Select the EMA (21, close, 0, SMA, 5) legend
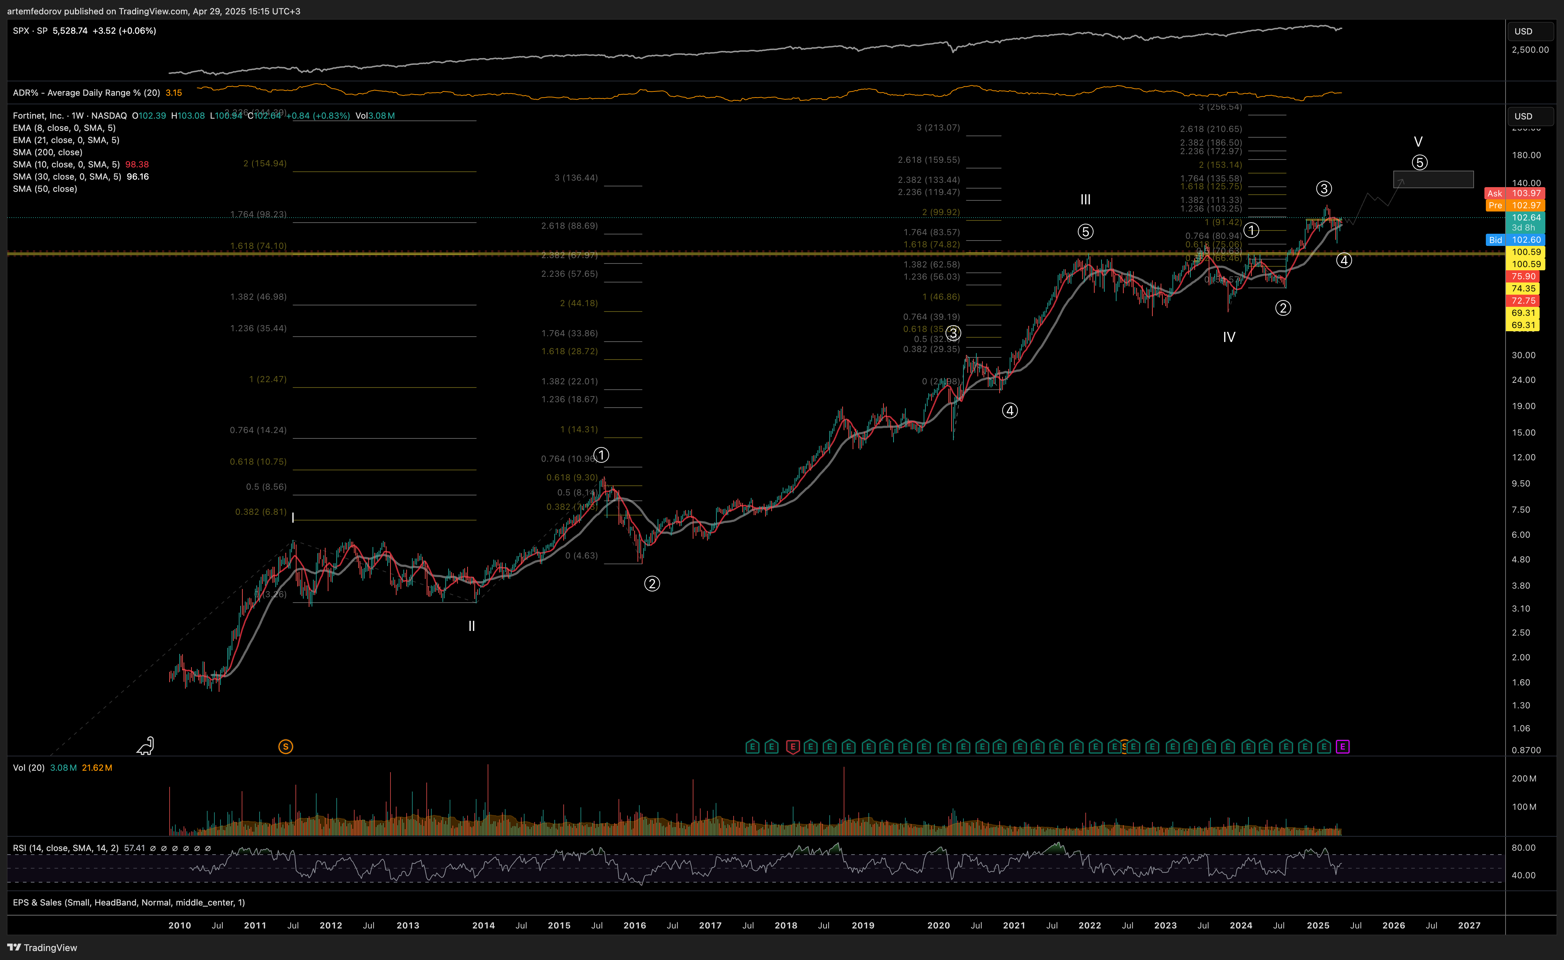The height and width of the screenshot is (960, 1564). click(66, 140)
